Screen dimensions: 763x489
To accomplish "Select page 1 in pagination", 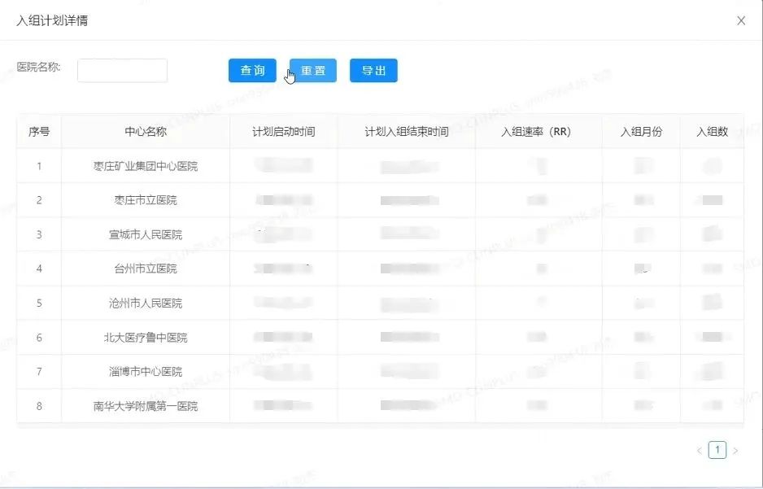I will pos(717,450).
